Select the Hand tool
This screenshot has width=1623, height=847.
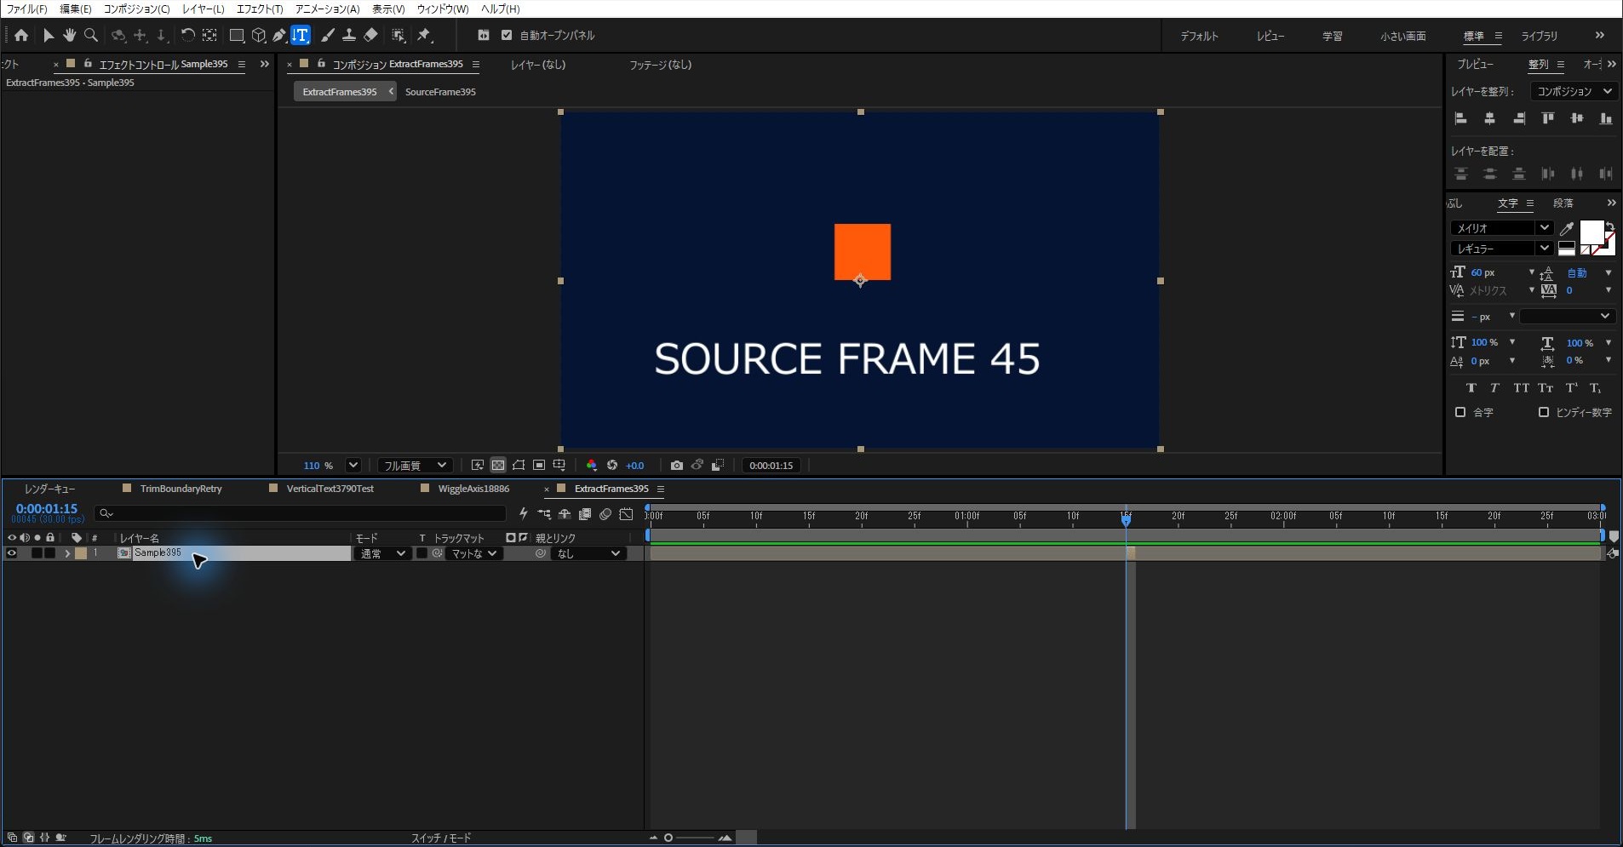69,35
